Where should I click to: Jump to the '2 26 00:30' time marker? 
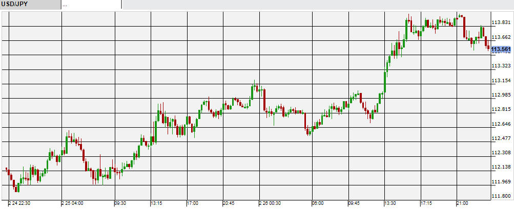coord(270,203)
